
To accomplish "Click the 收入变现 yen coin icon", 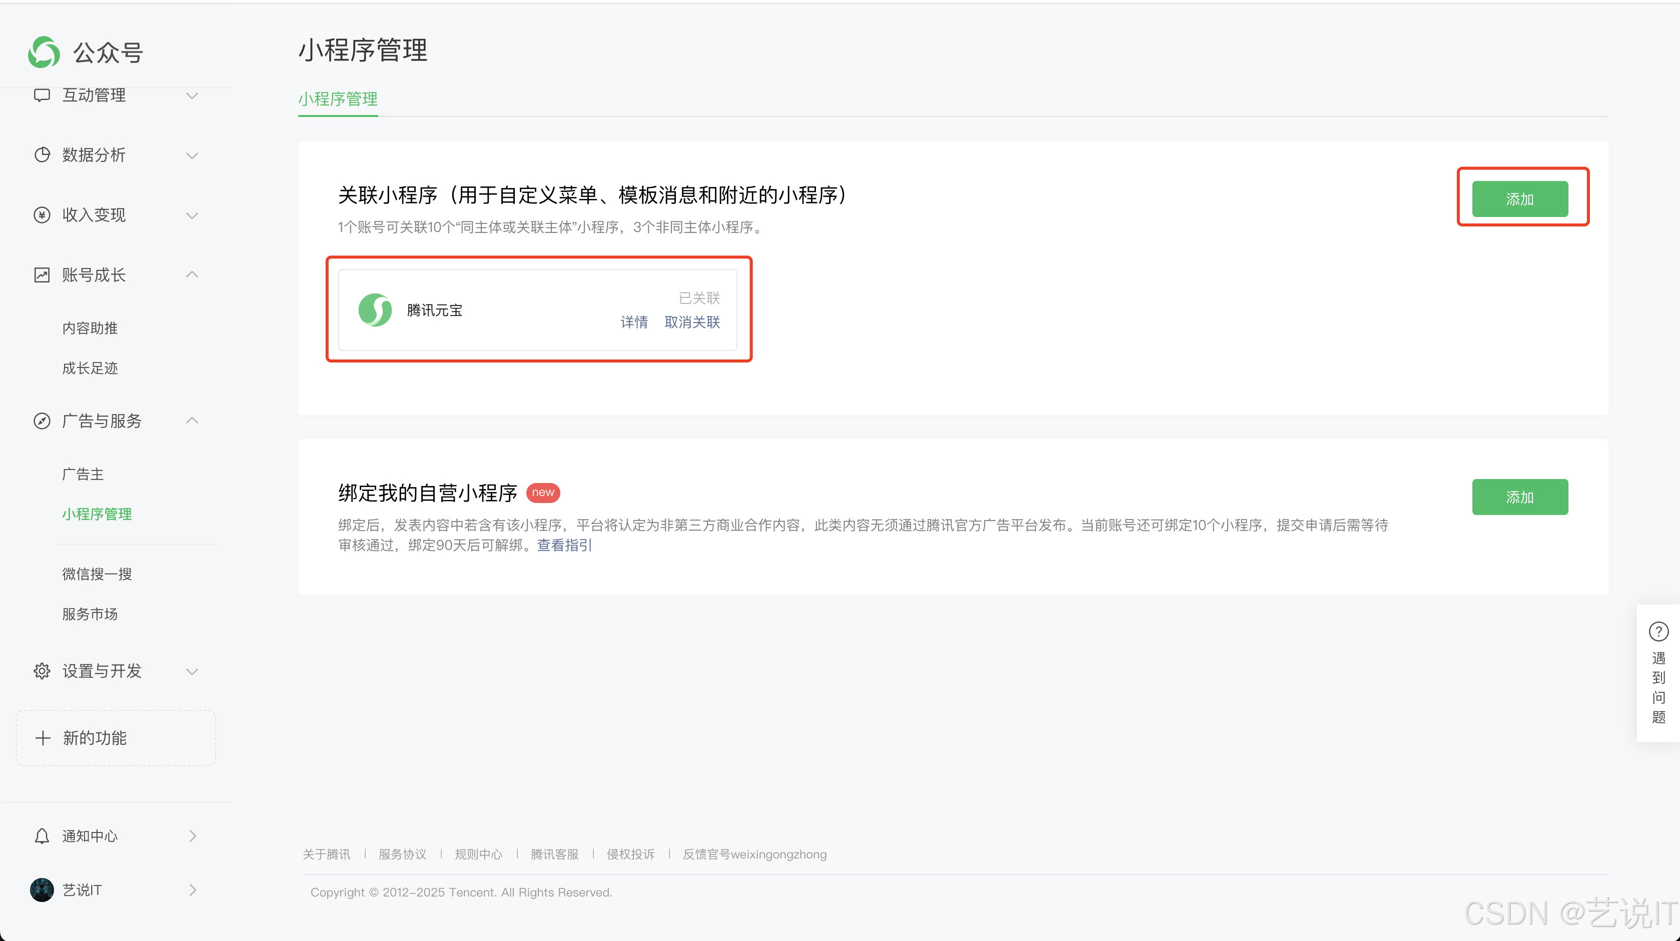I will coord(42,215).
